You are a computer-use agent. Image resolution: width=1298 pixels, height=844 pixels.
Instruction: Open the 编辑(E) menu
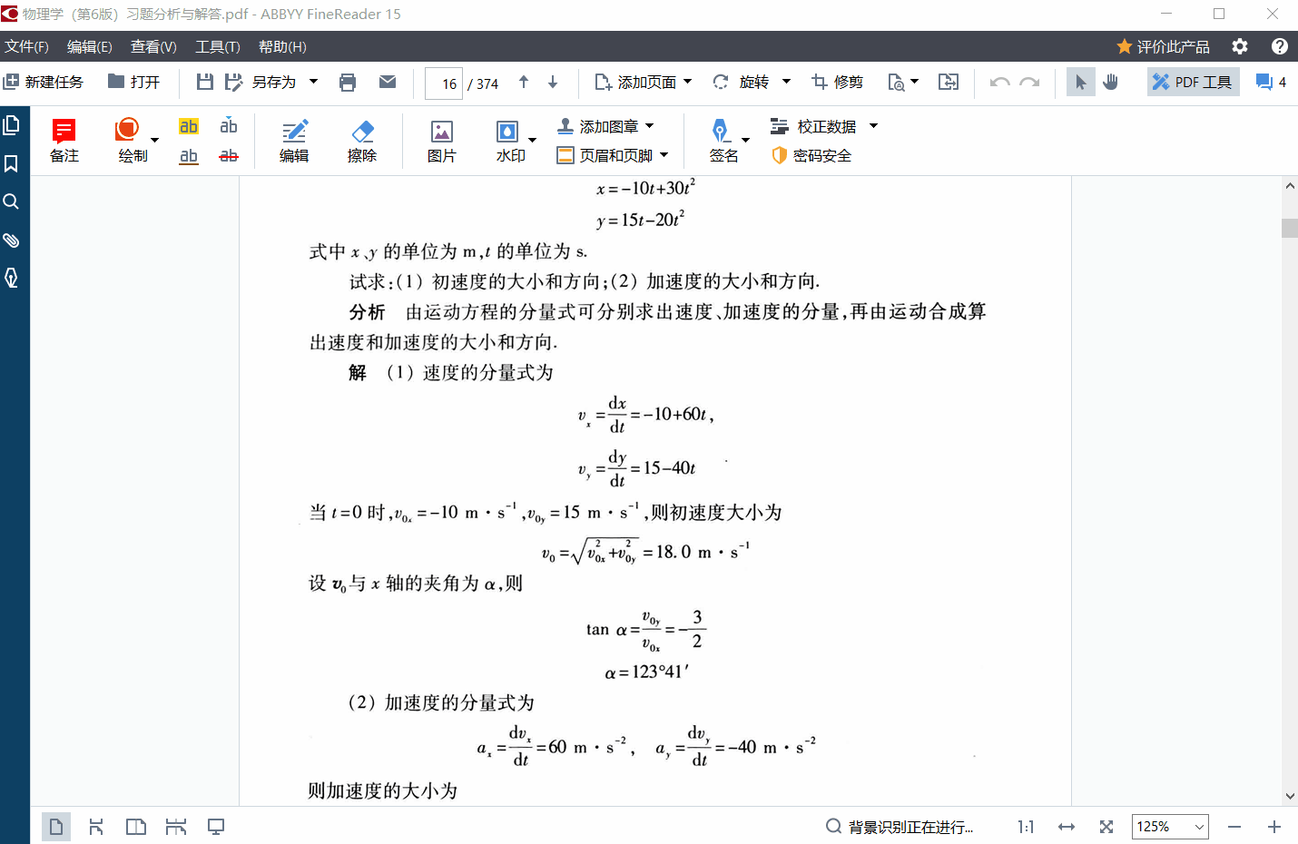90,46
